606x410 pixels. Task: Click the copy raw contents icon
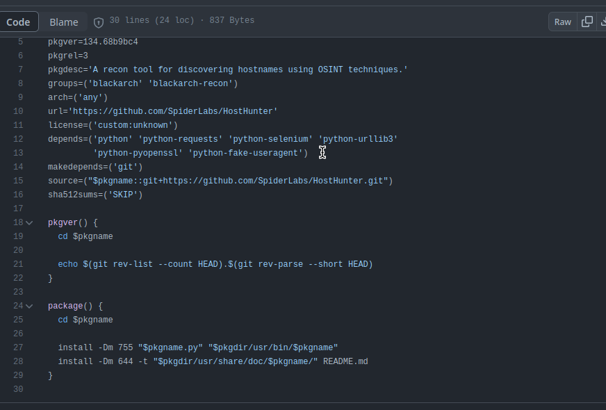click(x=586, y=22)
